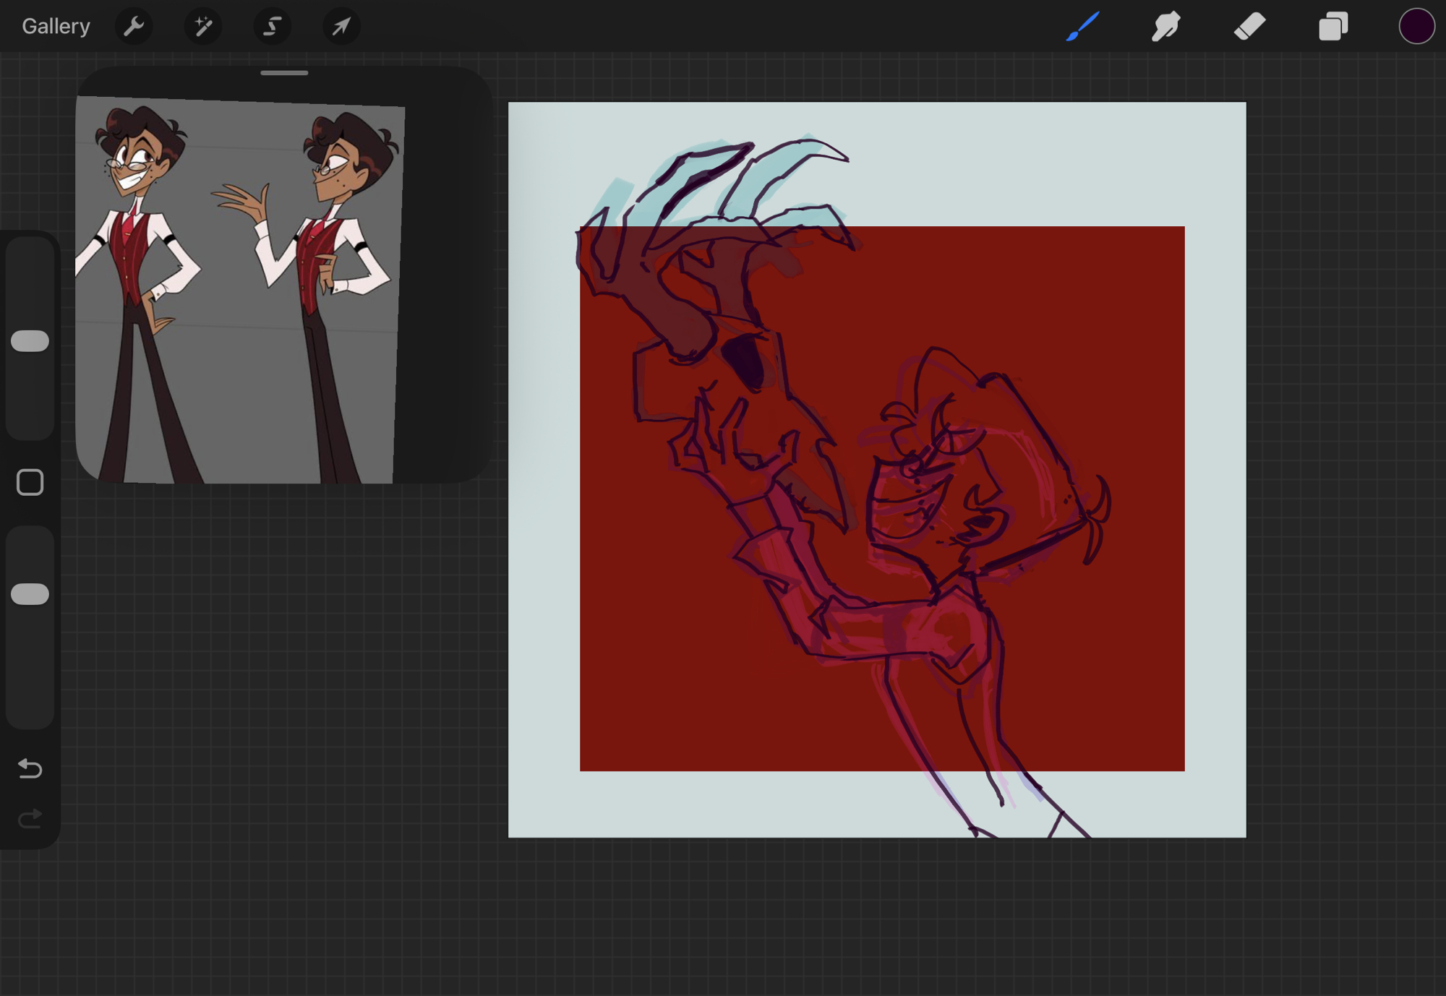Open the Gallery view
This screenshot has width=1446, height=996.
pyautogui.click(x=56, y=27)
